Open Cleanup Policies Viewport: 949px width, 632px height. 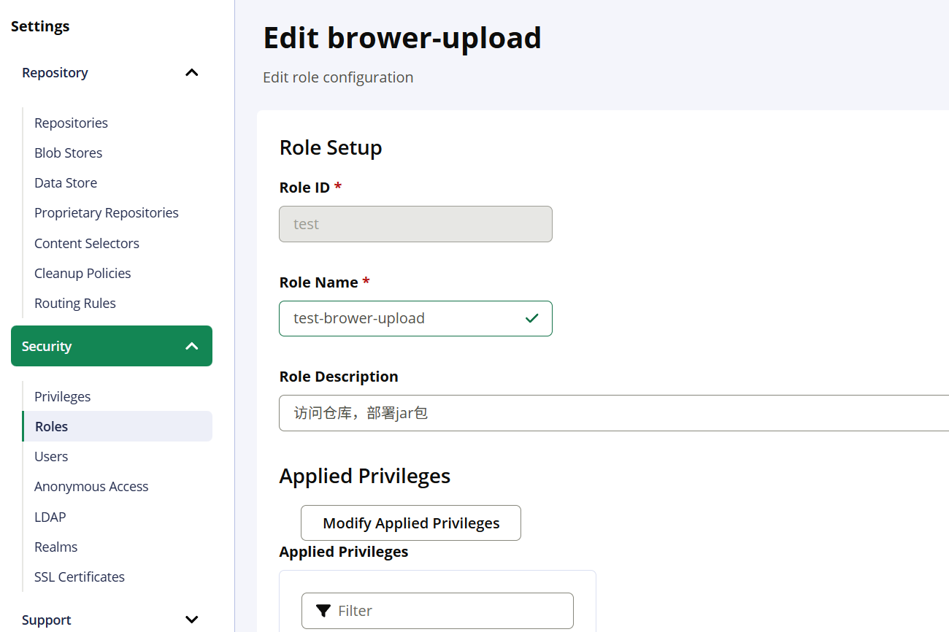(82, 273)
